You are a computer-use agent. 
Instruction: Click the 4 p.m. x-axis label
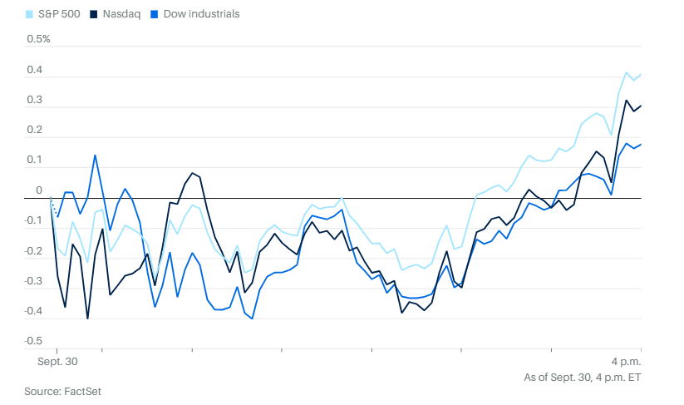click(x=626, y=361)
